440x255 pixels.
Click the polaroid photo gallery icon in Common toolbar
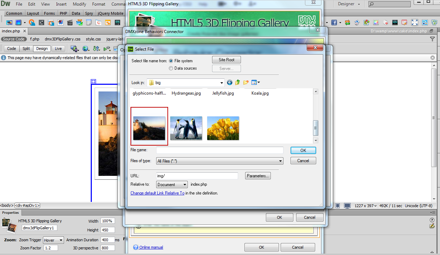[x=60, y=23]
